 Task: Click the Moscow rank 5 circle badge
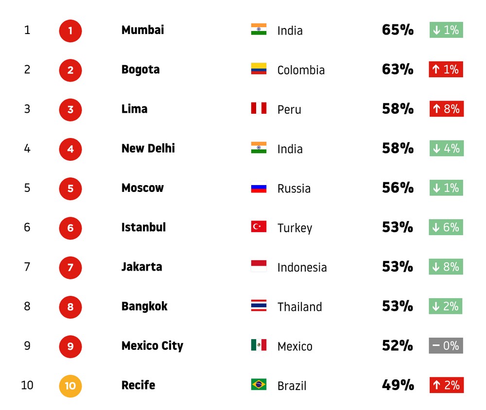point(70,188)
